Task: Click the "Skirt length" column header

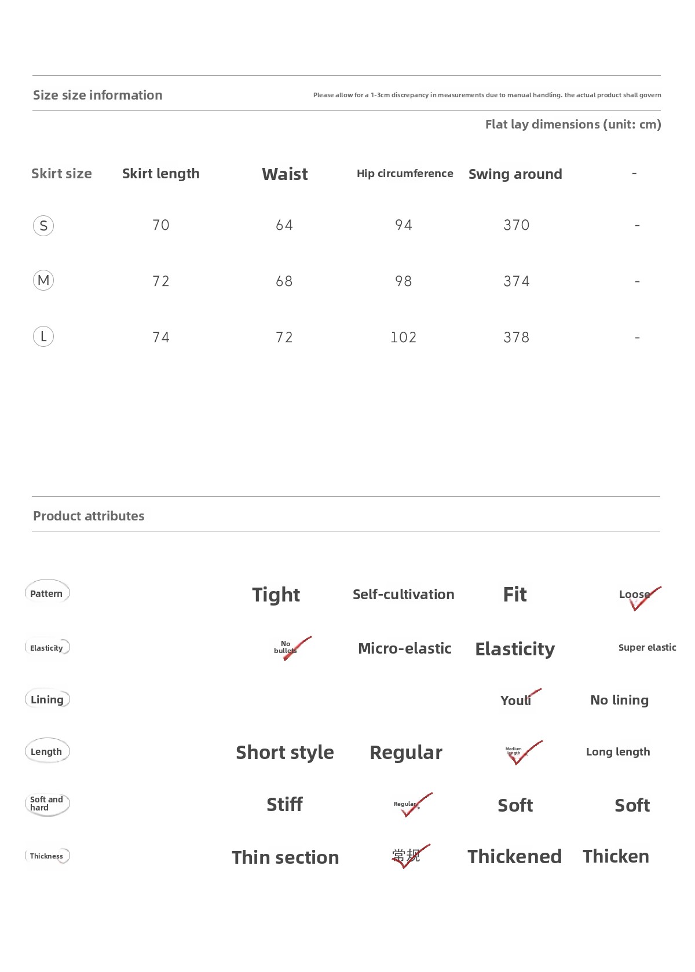Action: pyautogui.click(x=160, y=174)
